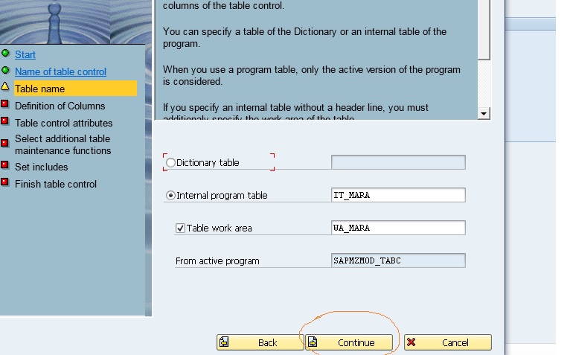Screen dimensions: 570x355
Task: Click the red X icon on Cancel button
Action: (x=412, y=342)
